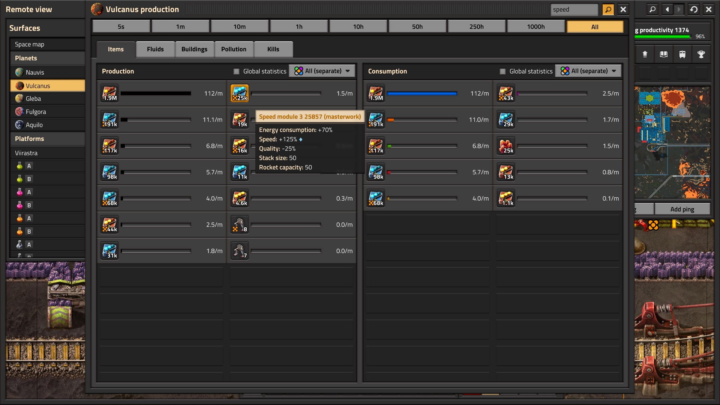Open the Factoriopedia book shortcut
The image size is (720, 405).
[x=664, y=54]
